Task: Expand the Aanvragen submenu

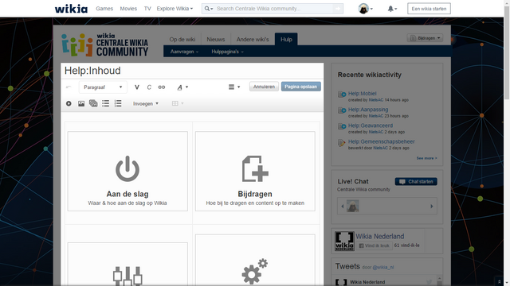Action: pos(184,52)
